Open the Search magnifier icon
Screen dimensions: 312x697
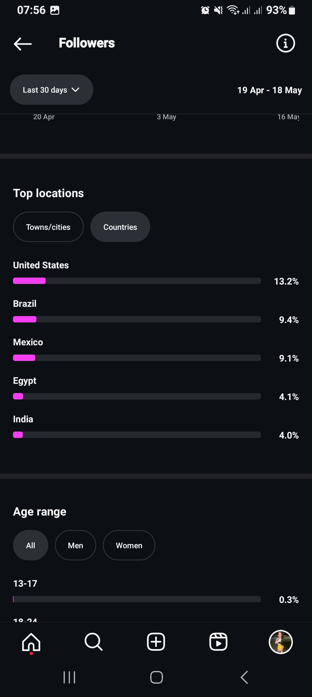click(x=94, y=642)
